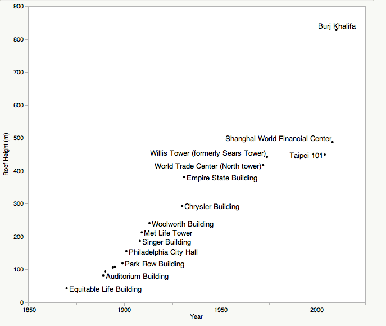Click the 300 tick label on height axis
Screen dimensions: 386x326
pyautogui.click(x=19, y=204)
